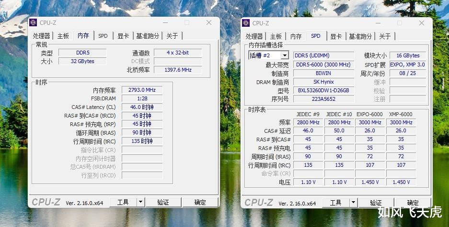Click the 08 / 25 week/year value
This screenshot has height=227, width=449.
(408, 73)
